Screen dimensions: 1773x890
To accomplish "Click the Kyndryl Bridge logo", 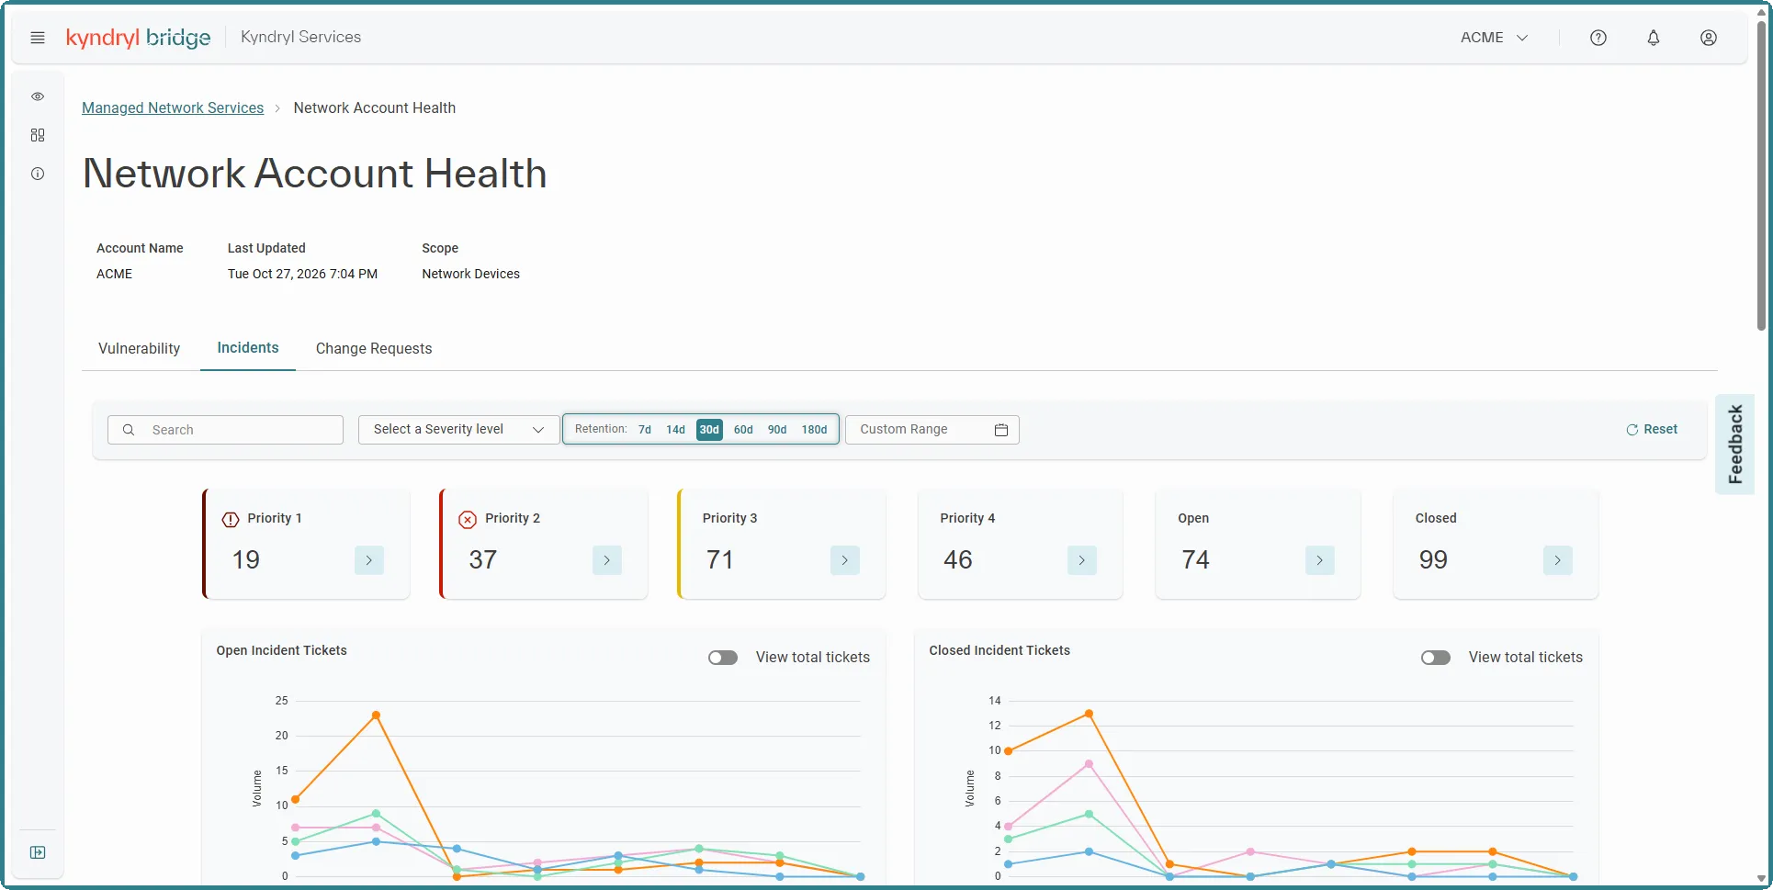I will pyautogui.click(x=138, y=38).
